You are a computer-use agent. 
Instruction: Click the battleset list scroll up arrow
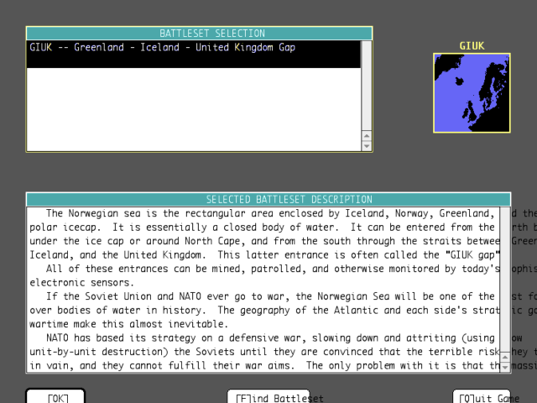point(367,136)
